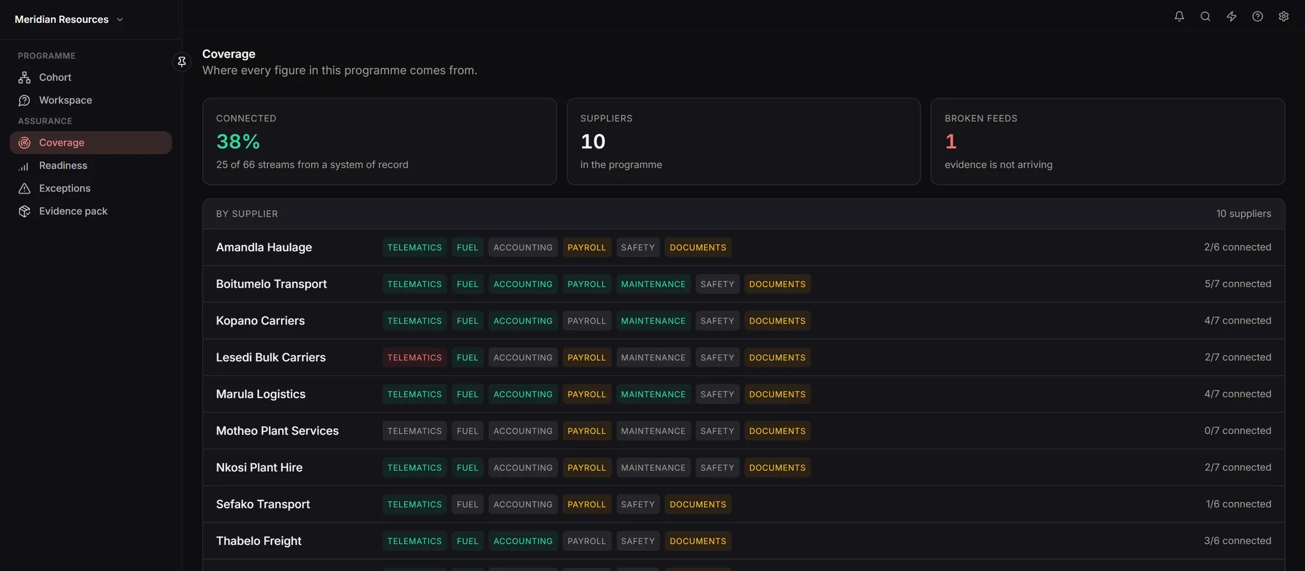Go to the Workspace menu item
Screen dimensions: 1305x571
[x=91, y=100]
